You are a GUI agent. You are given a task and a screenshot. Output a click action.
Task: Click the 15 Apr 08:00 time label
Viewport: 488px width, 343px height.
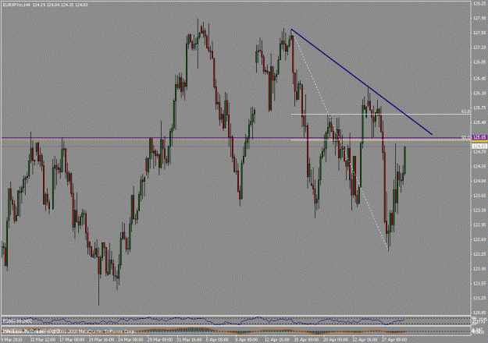pos(307,340)
